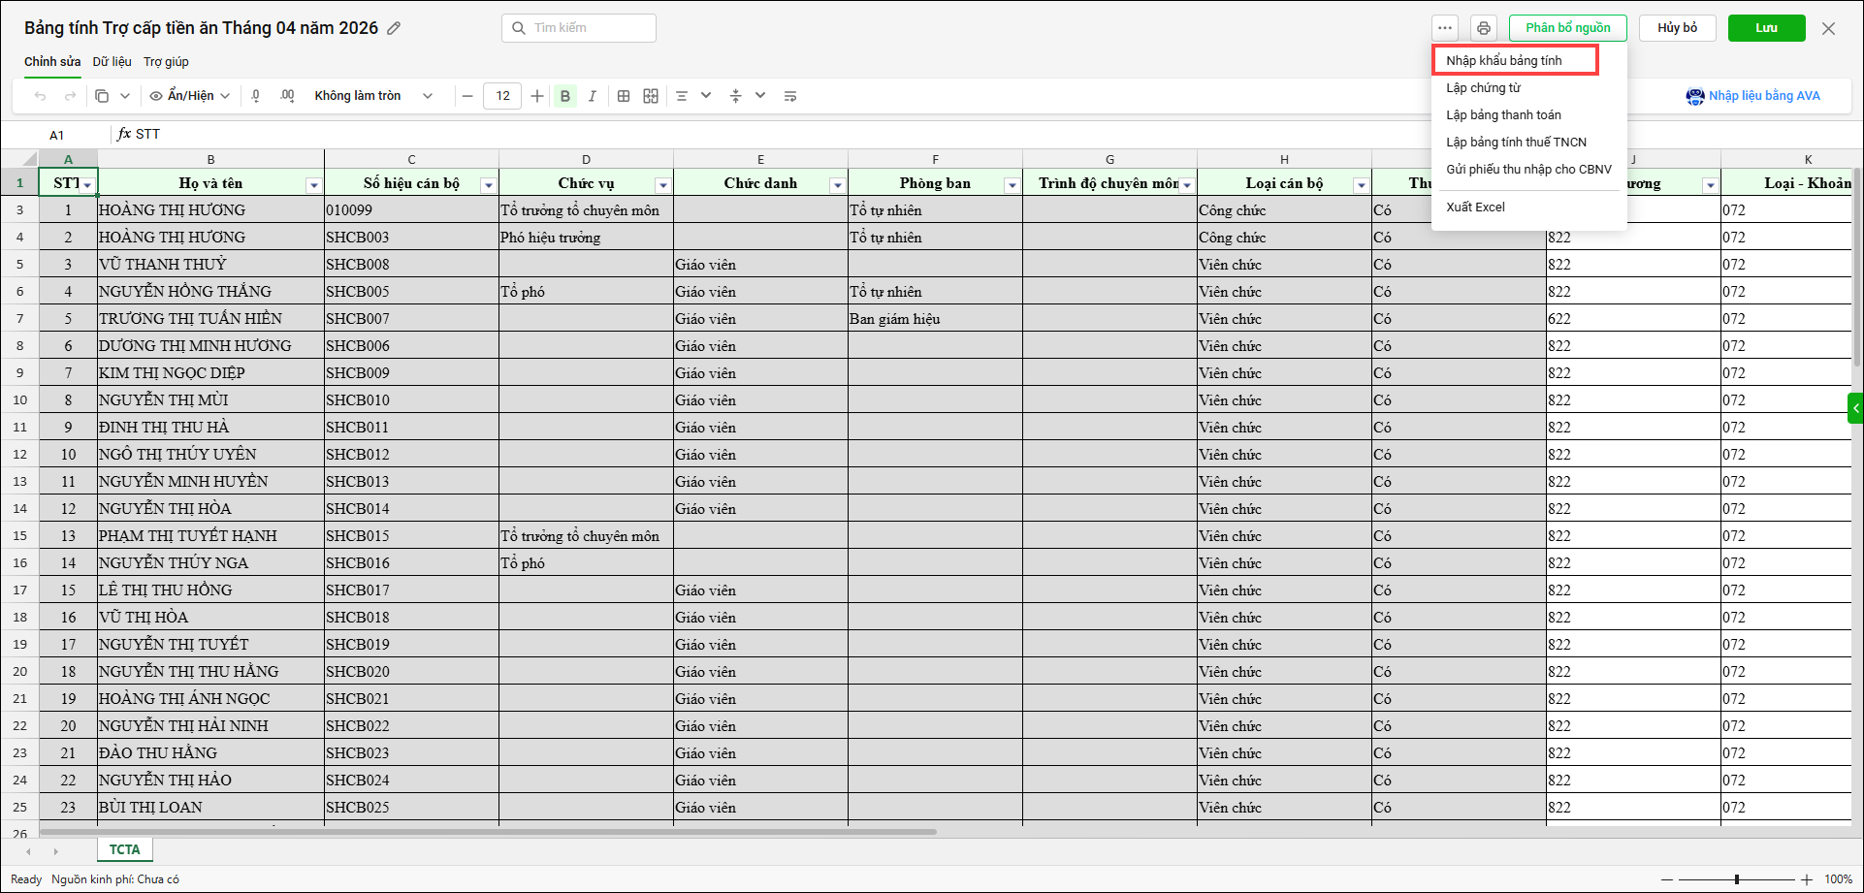
Task: Open the filter dropdown on Họ và tên column
Action: 313,185
